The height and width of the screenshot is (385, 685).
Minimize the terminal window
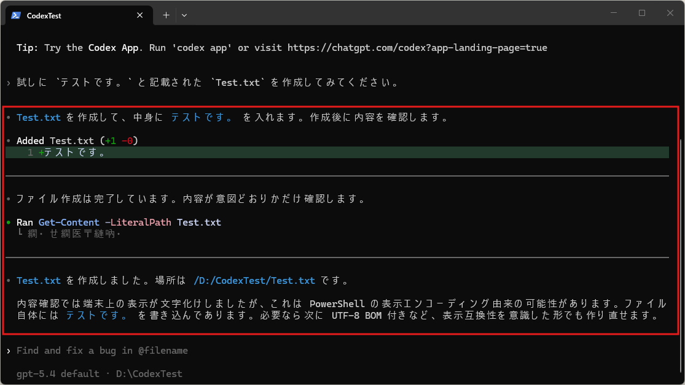(x=614, y=13)
